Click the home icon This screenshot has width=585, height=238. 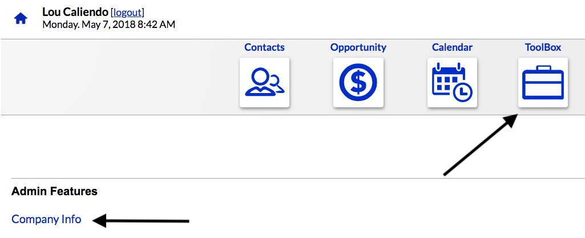pyautogui.click(x=21, y=18)
